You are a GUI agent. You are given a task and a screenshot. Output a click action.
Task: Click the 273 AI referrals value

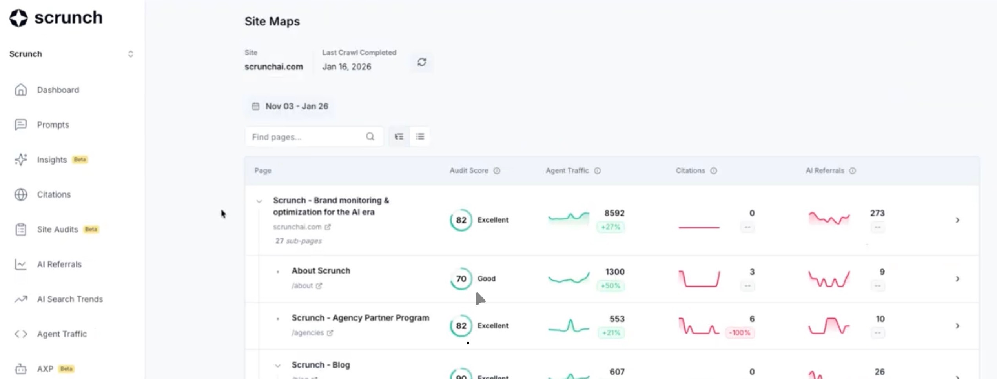tap(877, 213)
